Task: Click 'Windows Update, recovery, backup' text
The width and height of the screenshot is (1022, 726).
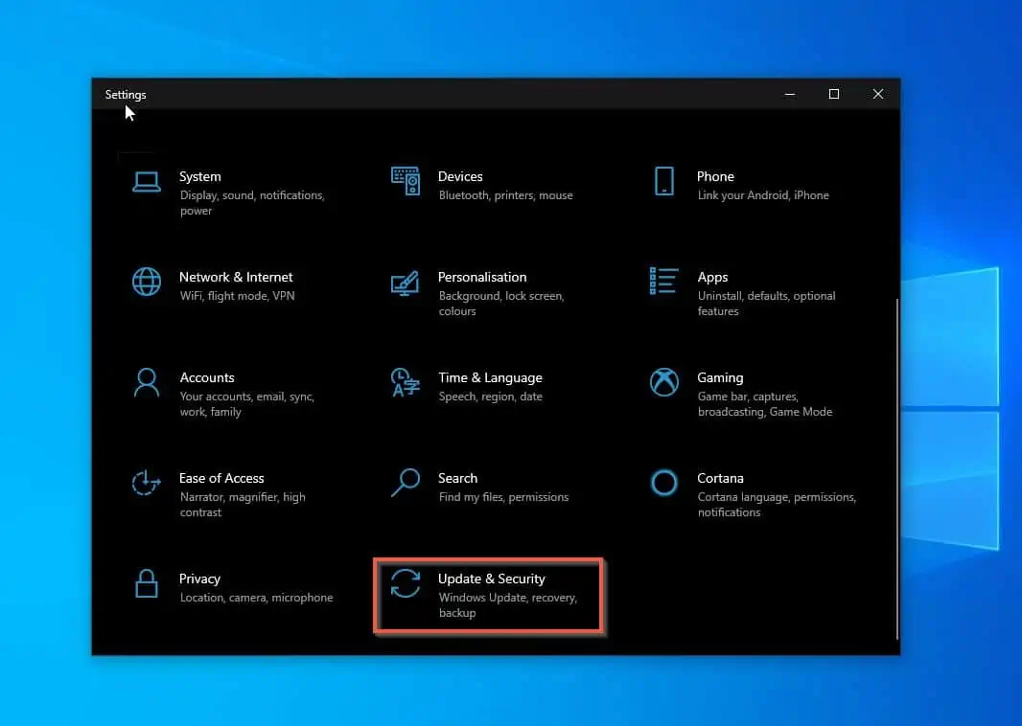Action: [x=508, y=605]
